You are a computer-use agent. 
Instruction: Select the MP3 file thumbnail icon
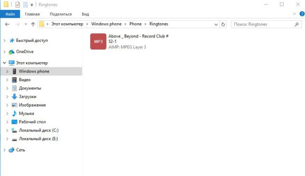tap(98, 41)
